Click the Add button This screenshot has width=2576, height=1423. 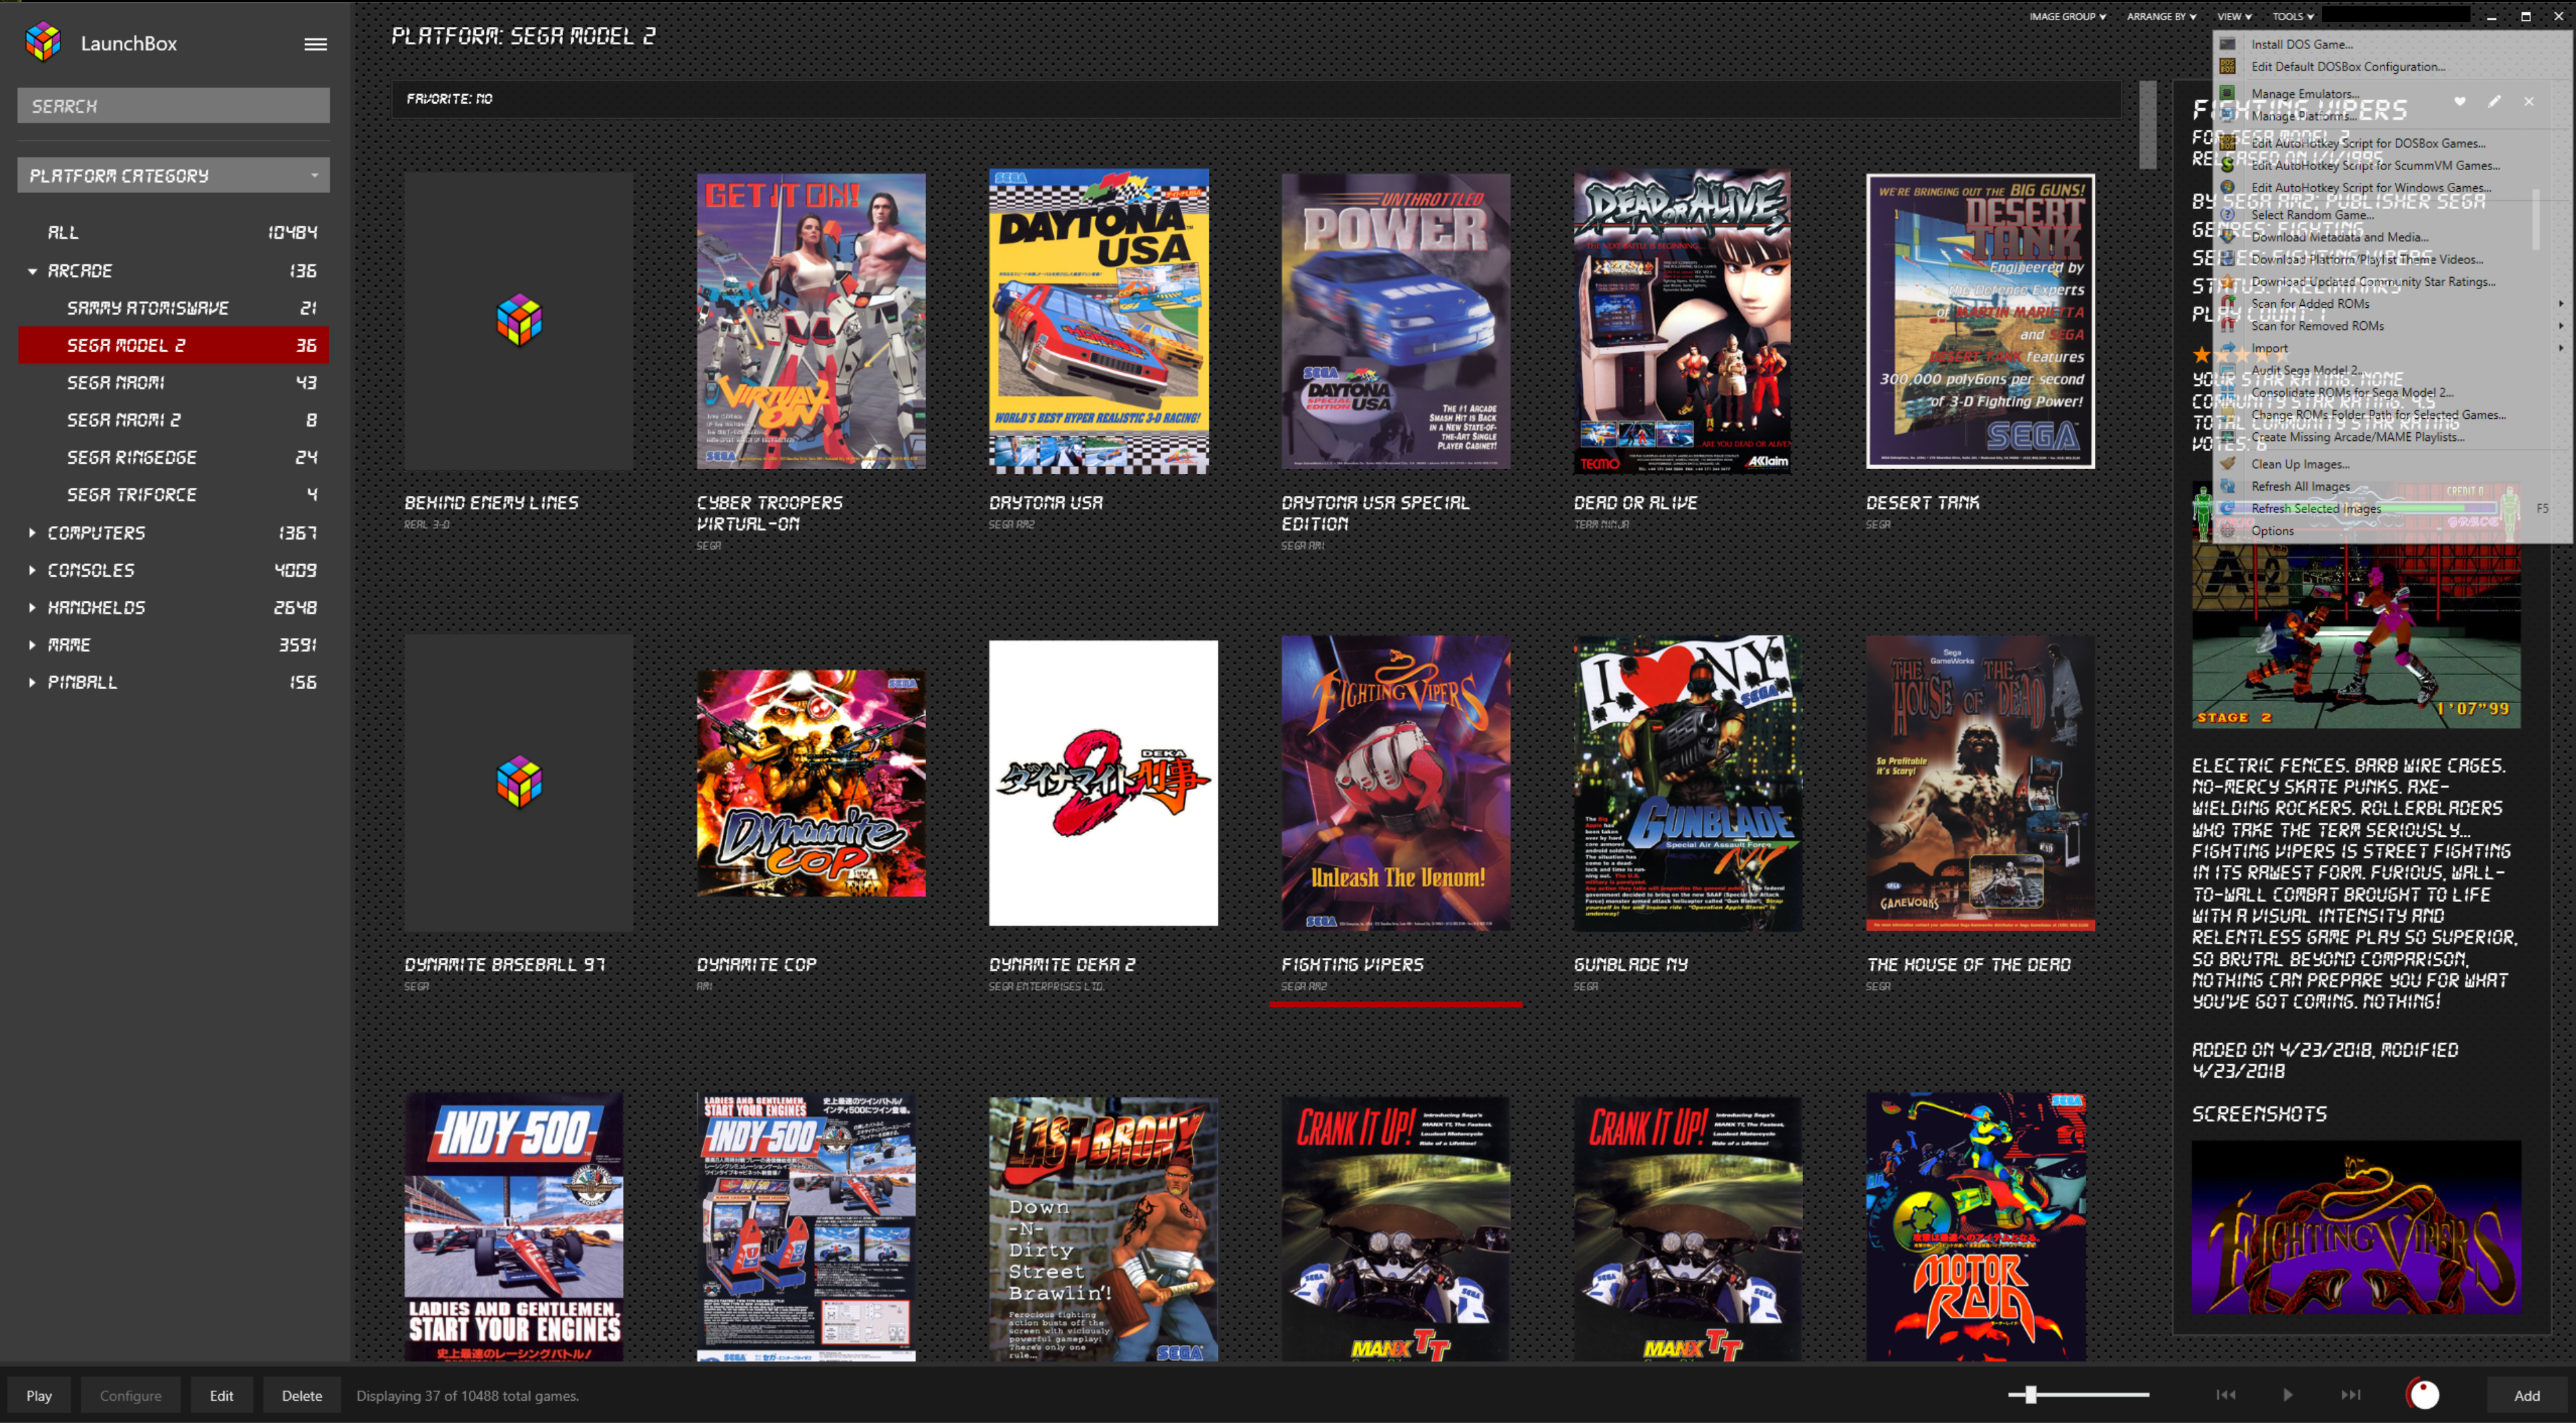pos(2526,1395)
